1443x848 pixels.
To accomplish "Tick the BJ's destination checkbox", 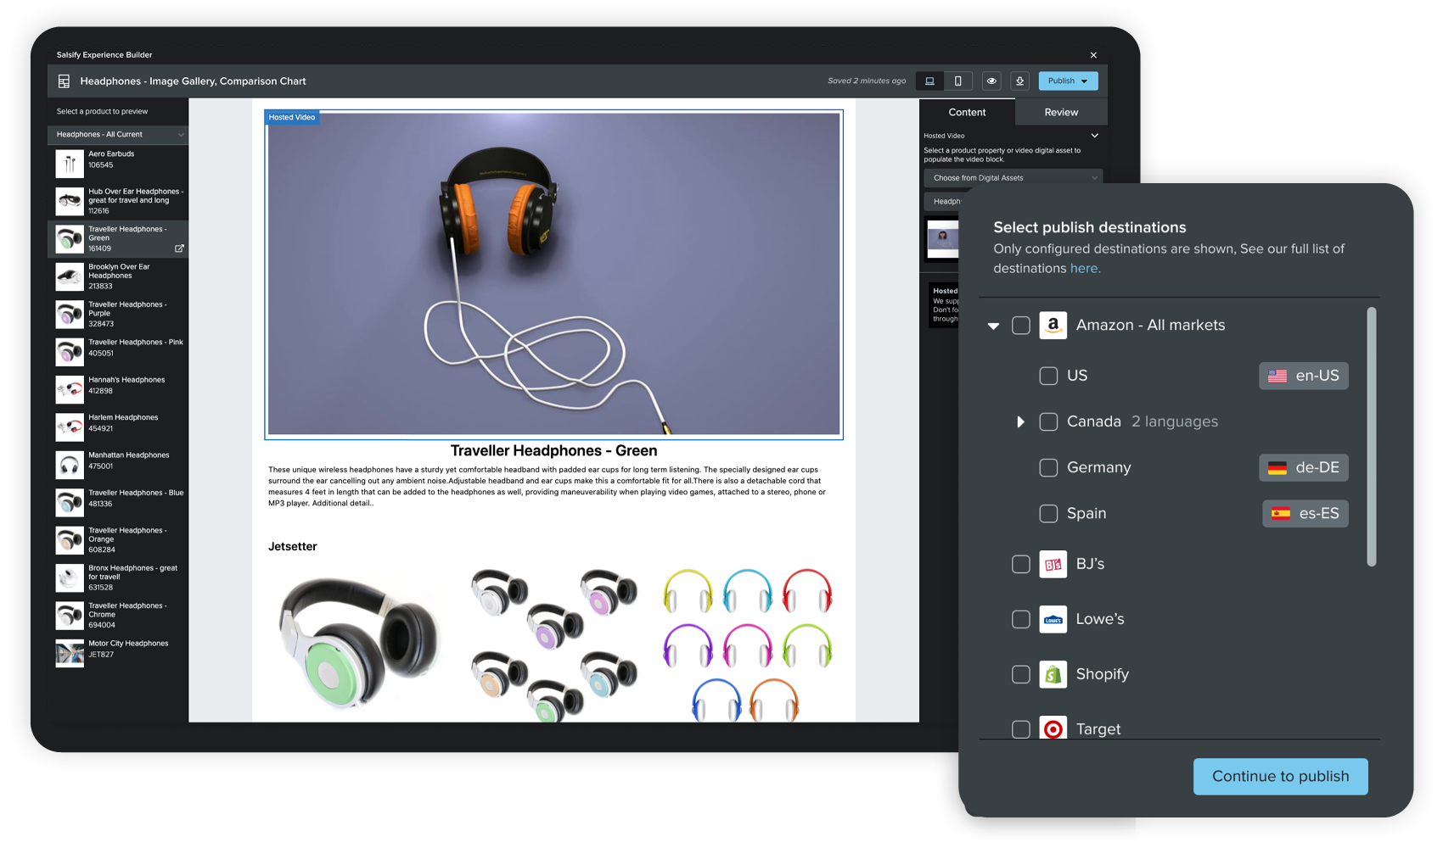I will pos(1021,564).
